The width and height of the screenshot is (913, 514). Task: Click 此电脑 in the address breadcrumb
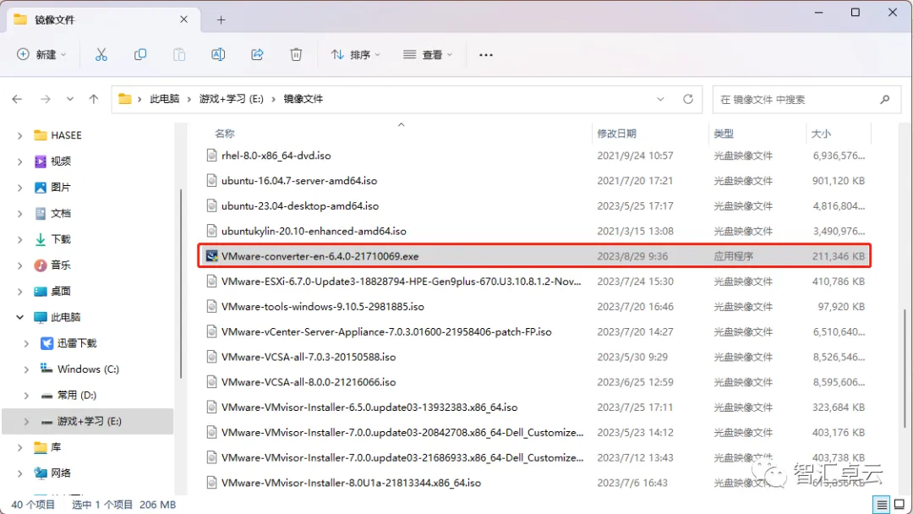pos(165,99)
